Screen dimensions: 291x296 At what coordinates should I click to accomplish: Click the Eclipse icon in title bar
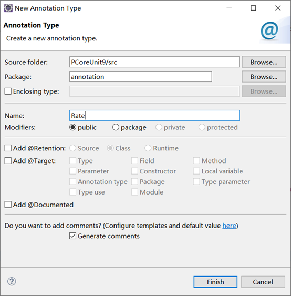[x=8, y=8]
